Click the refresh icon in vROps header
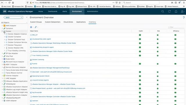 pyautogui.click(x=169, y=11)
